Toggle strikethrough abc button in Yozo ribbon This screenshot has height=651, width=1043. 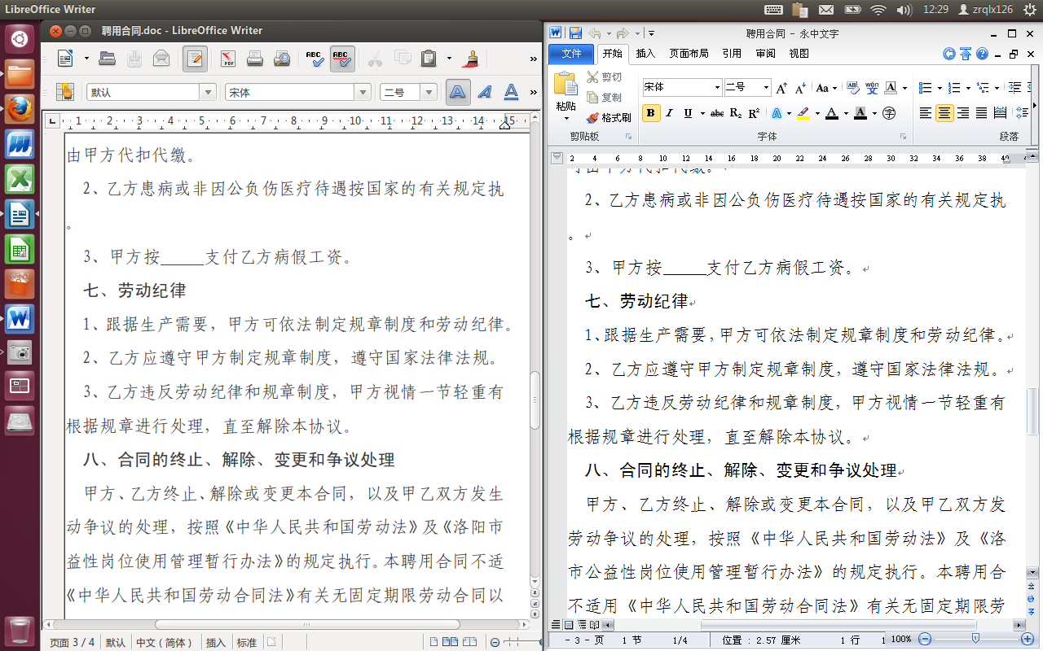point(717,113)
